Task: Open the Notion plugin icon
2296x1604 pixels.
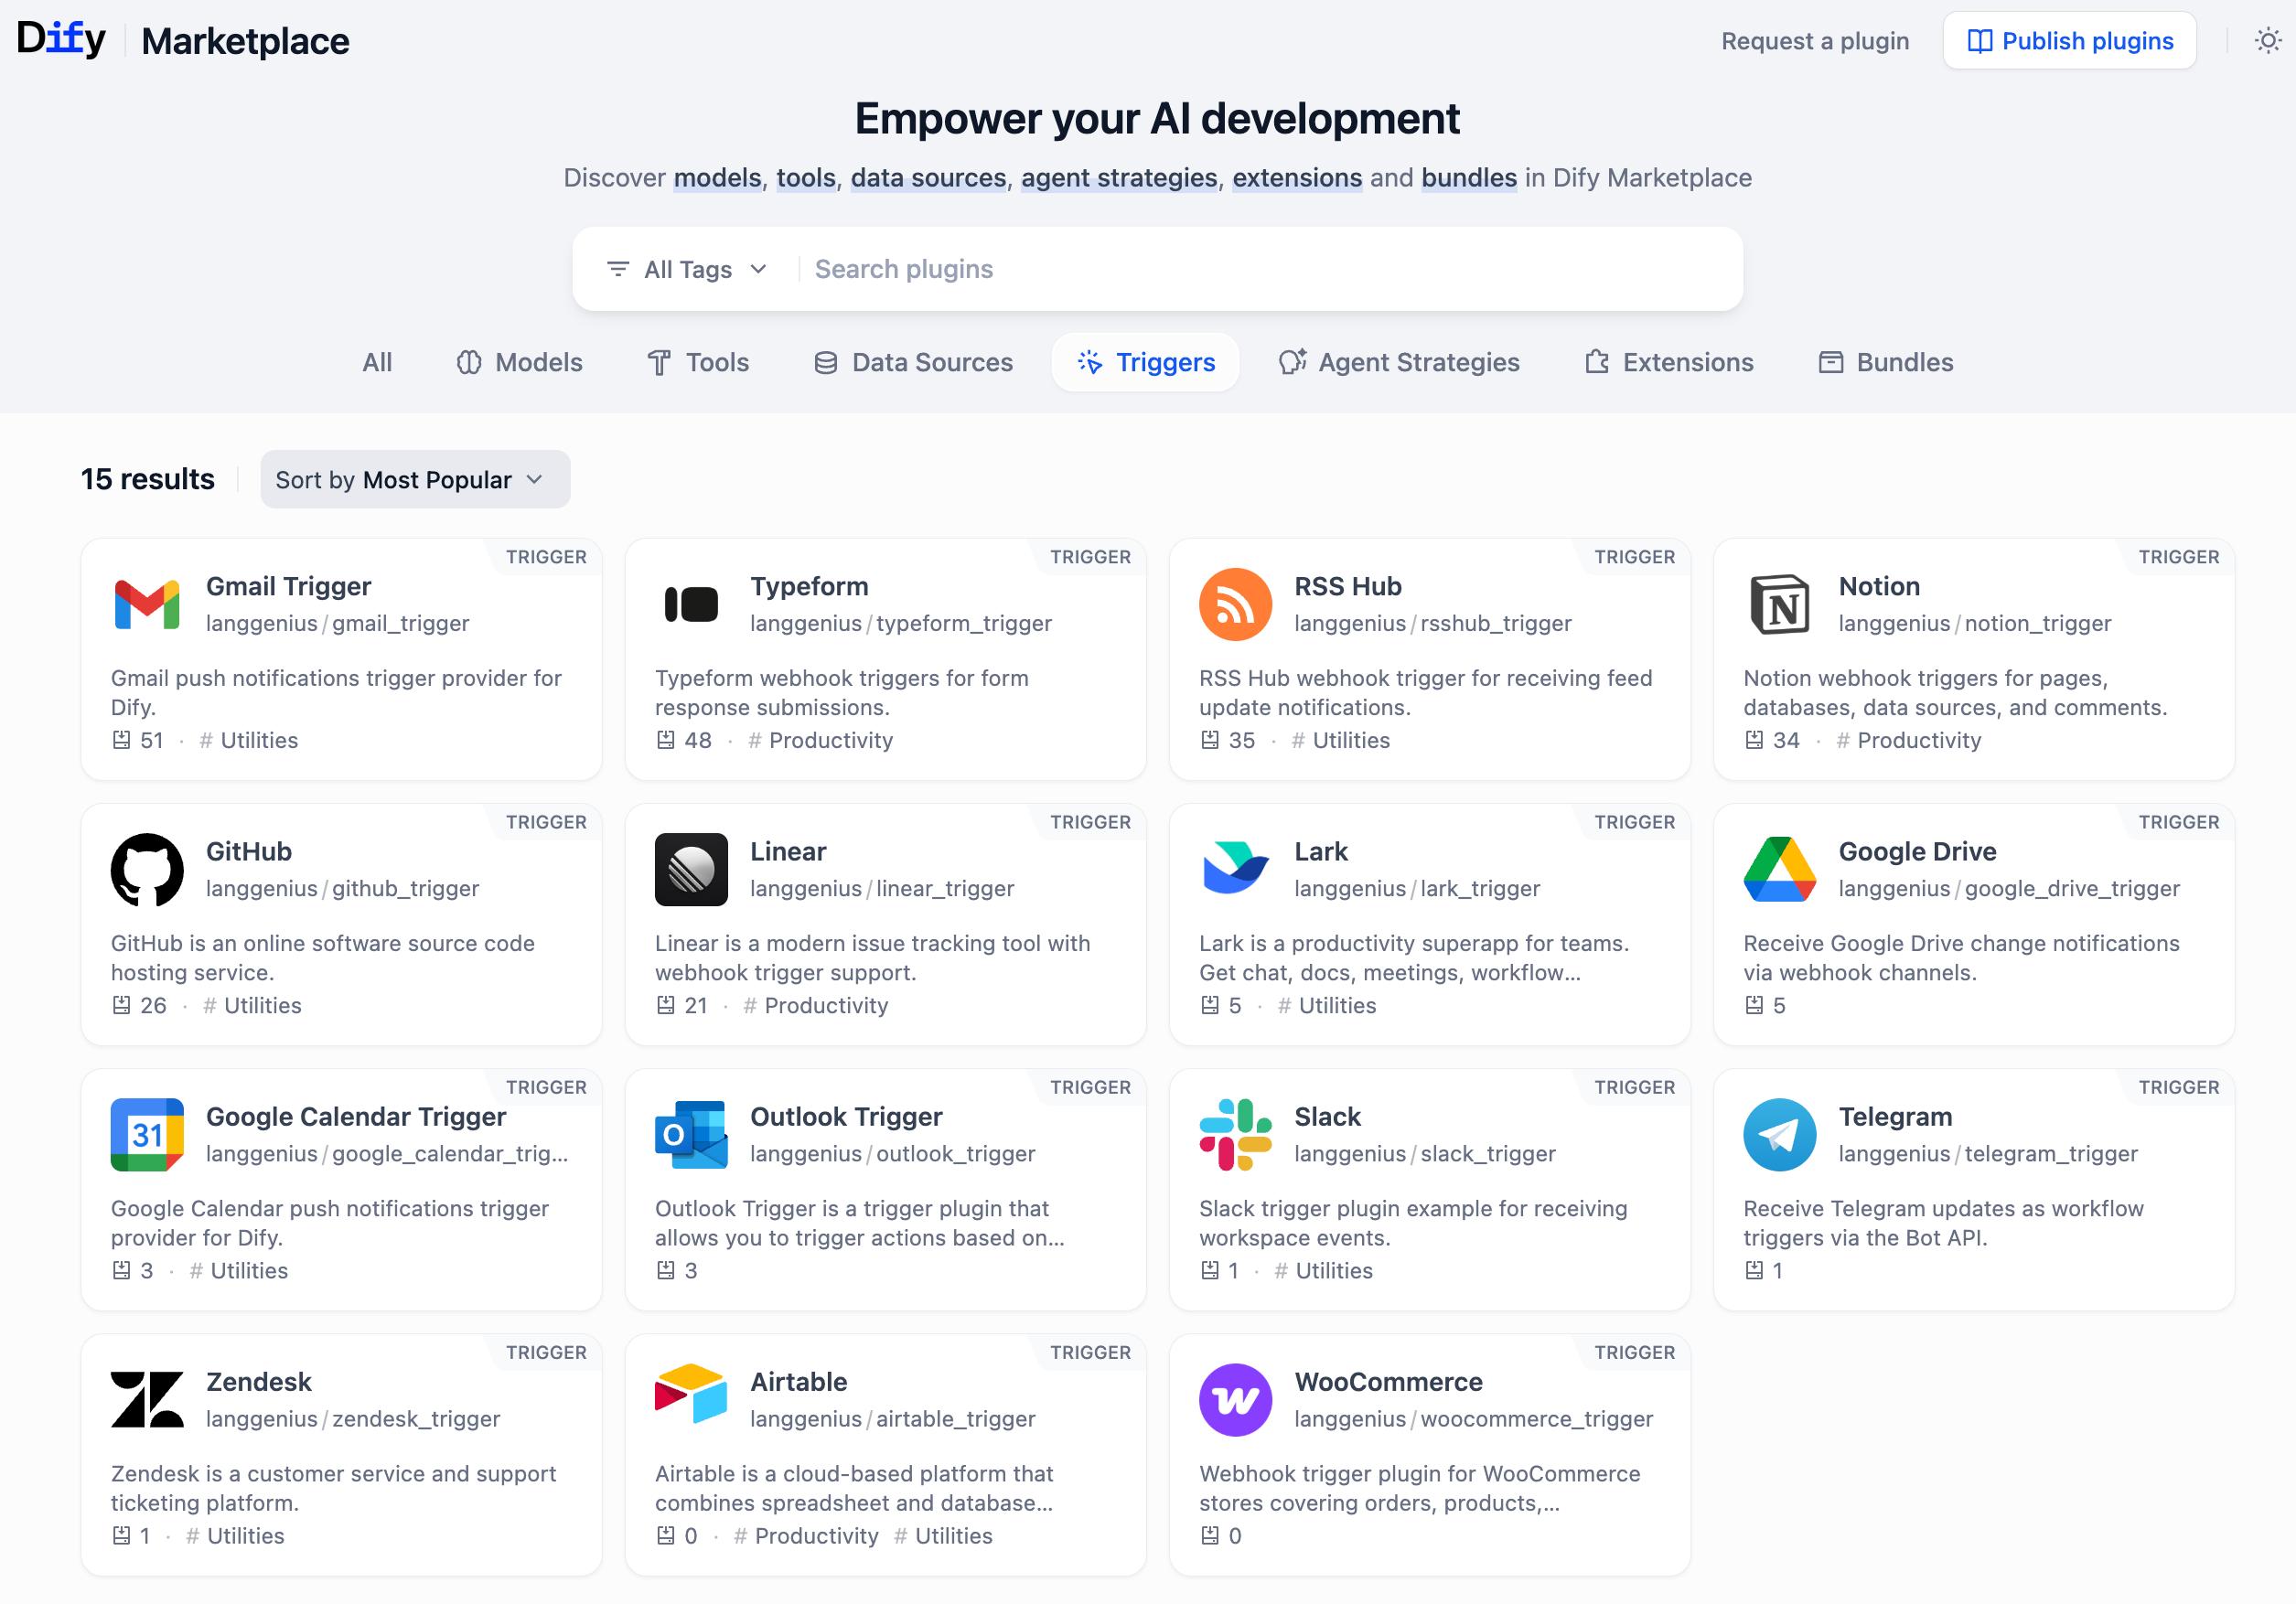Action: tap(1779, 604)
